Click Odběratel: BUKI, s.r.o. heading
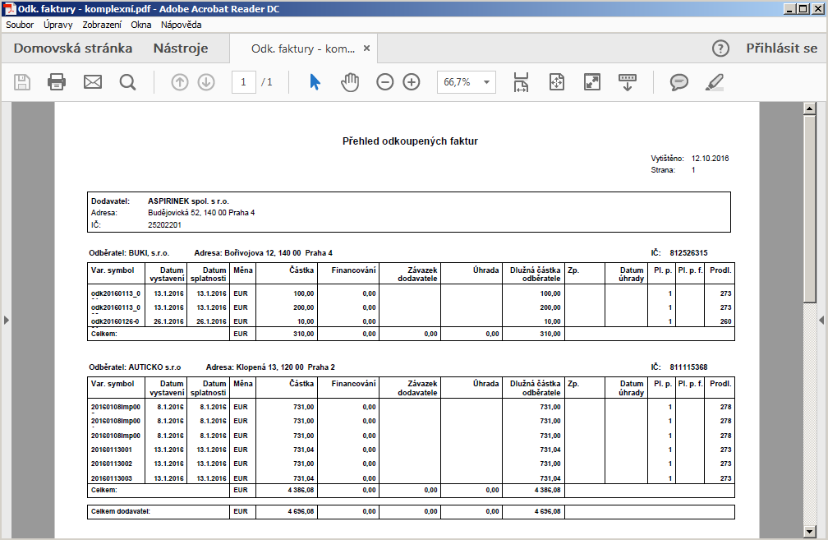The height and width of the screenshot is (540, 828). tap(129, 253)
